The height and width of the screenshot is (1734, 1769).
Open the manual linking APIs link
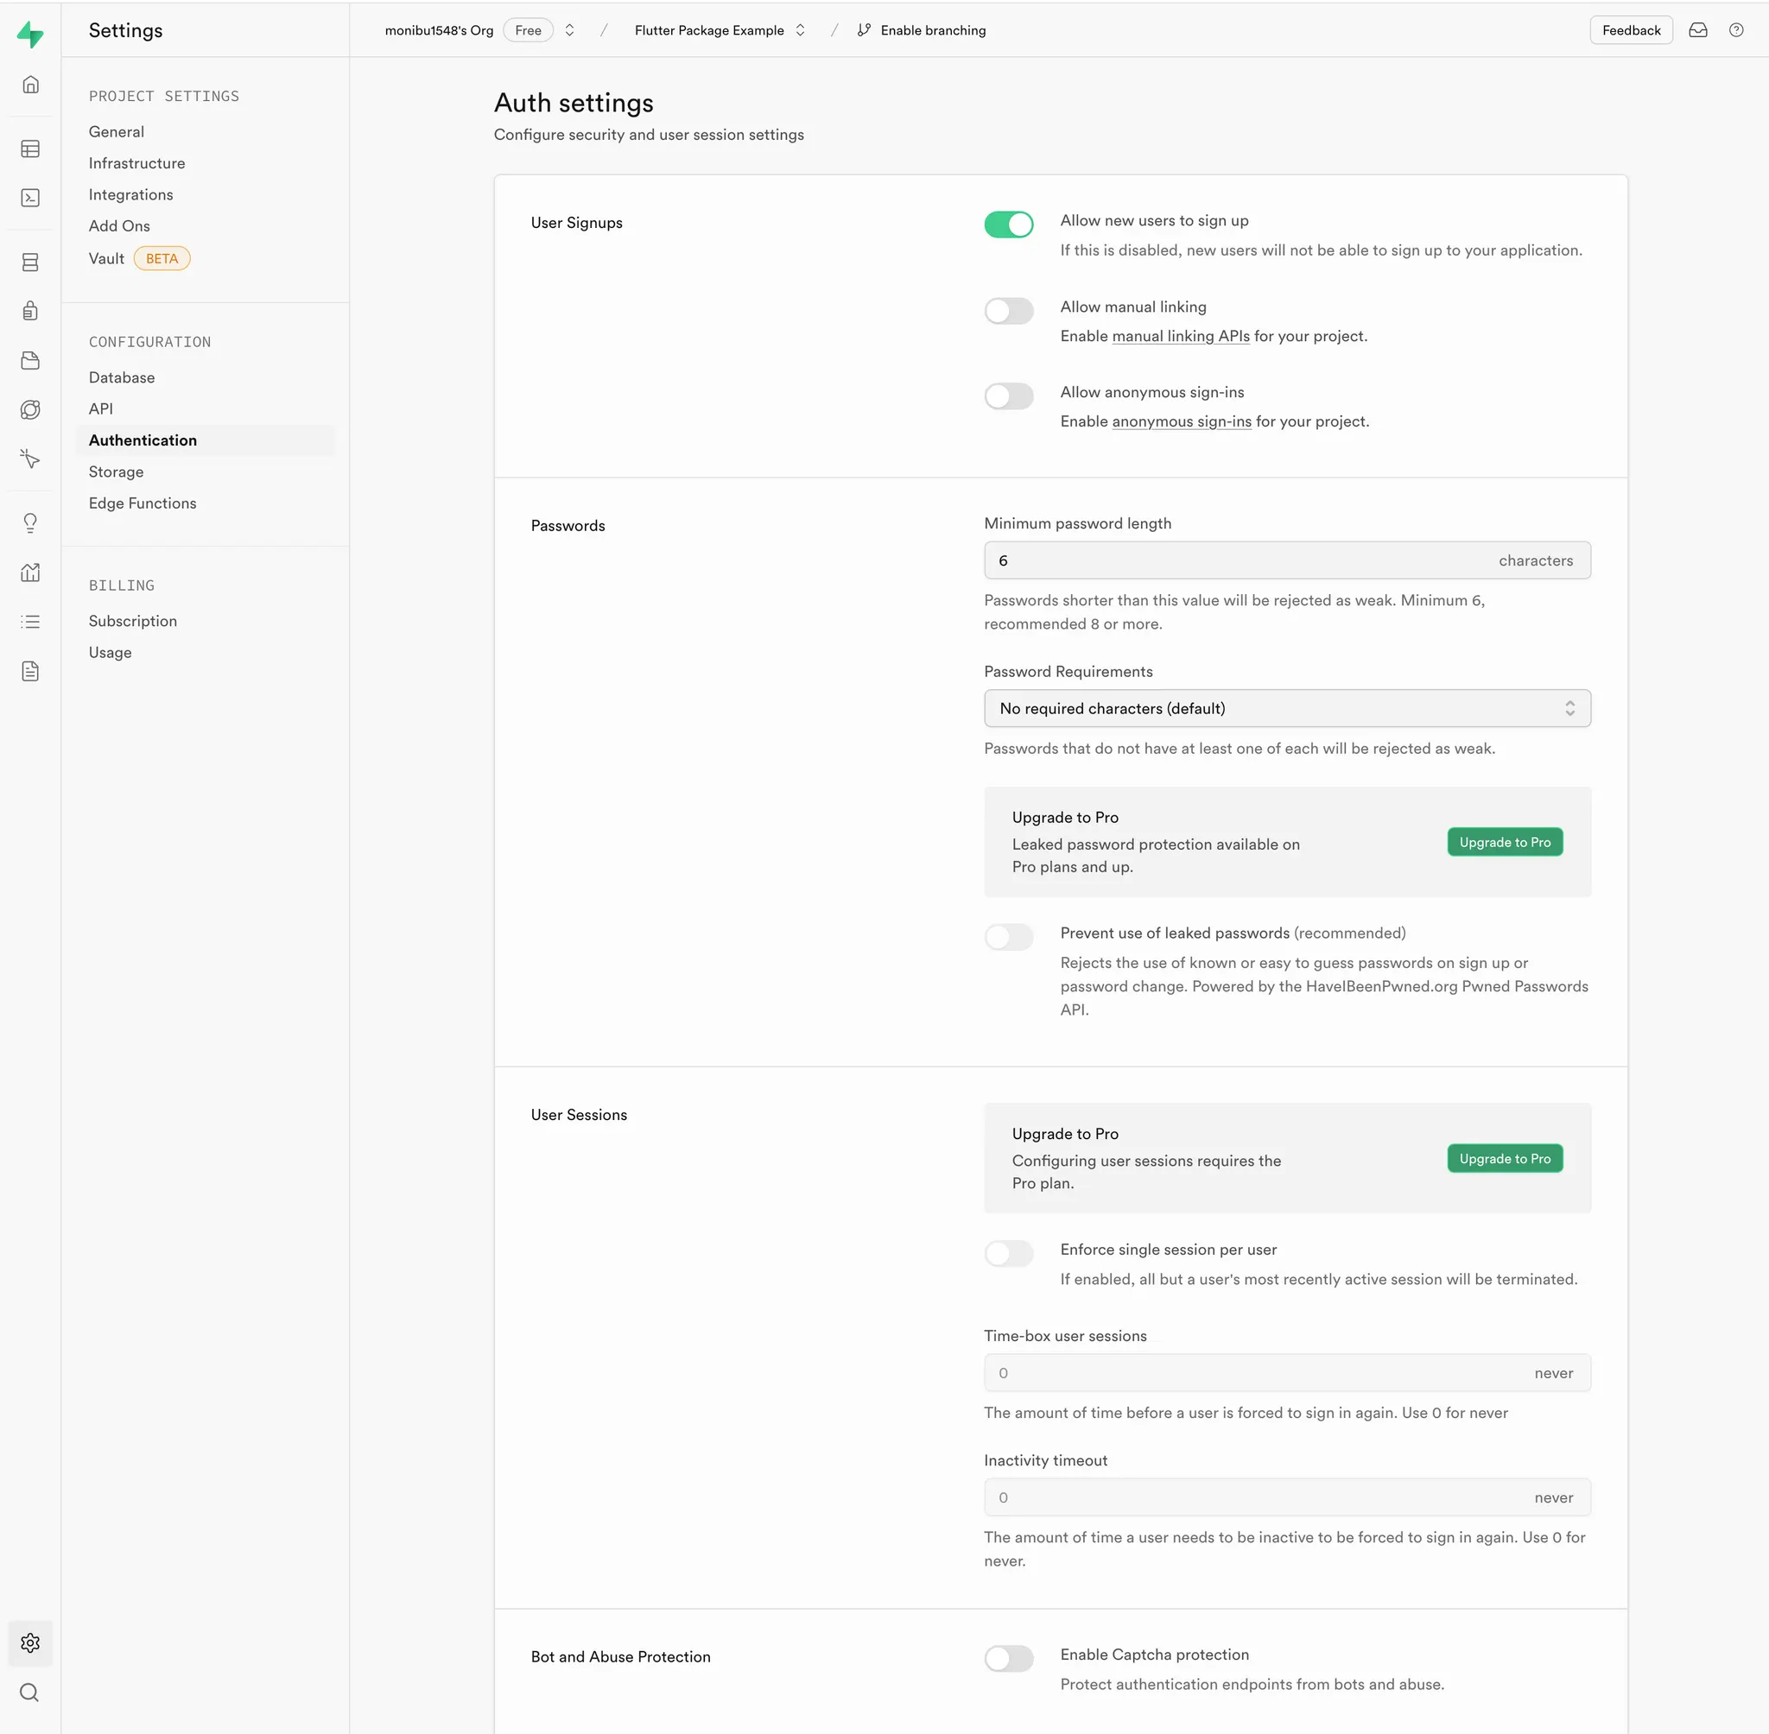(1181, 336)
